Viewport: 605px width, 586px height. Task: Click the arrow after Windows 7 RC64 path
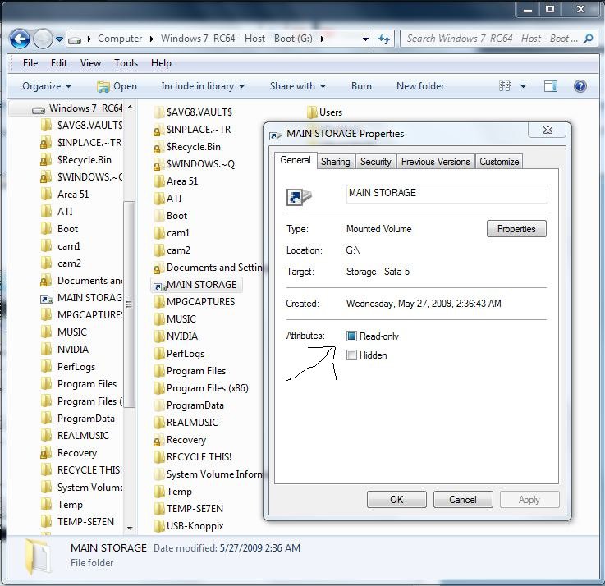click(322, 39)
